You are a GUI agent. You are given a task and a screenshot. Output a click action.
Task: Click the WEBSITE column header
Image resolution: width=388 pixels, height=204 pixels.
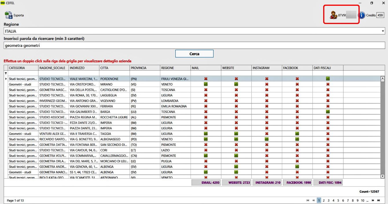[x=236, y=68]
